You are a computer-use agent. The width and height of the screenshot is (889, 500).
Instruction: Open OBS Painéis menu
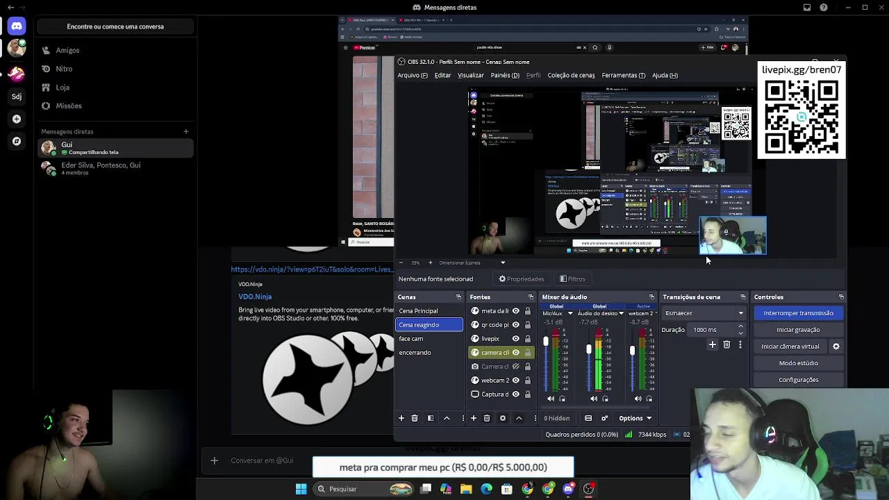click(505, 75)
